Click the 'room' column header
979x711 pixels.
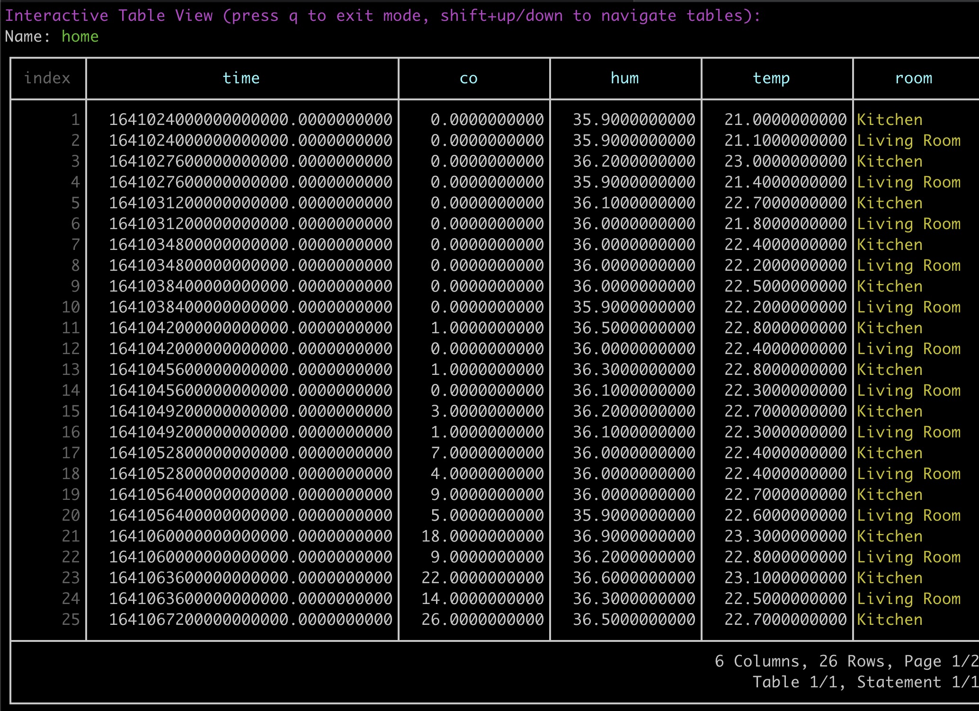tap(914, 78)
